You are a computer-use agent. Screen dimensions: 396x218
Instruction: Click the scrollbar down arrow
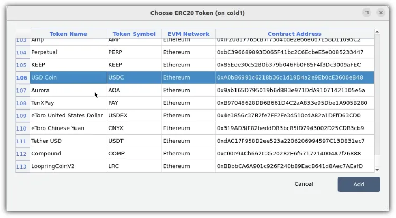point(377,170)
